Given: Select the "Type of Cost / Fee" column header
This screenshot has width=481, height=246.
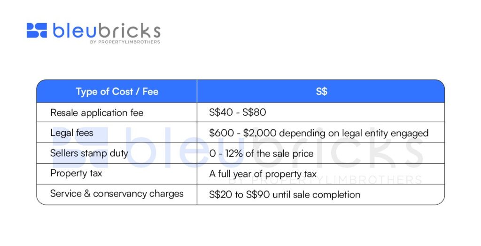Looking at the screenshot, I should point(117,92).
